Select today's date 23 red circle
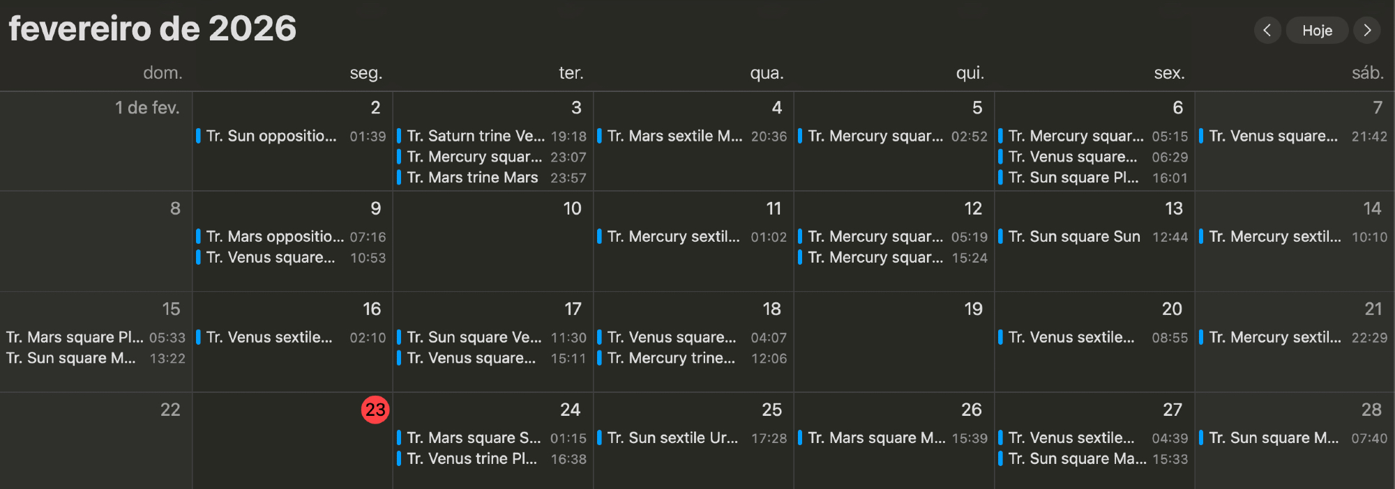 pyautogui.click(x=375, y=410)
